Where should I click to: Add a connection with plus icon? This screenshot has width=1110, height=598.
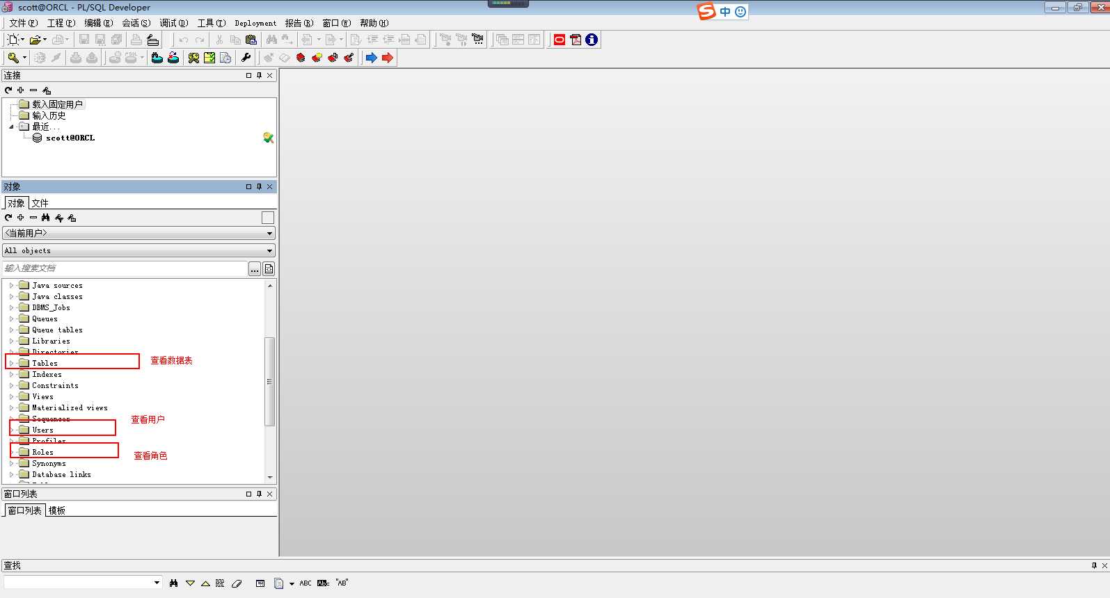click(21, 90)
